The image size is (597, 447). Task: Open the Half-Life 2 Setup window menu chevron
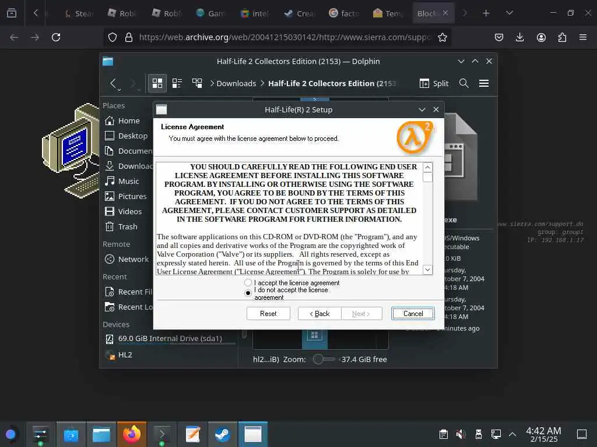point(422,109)
